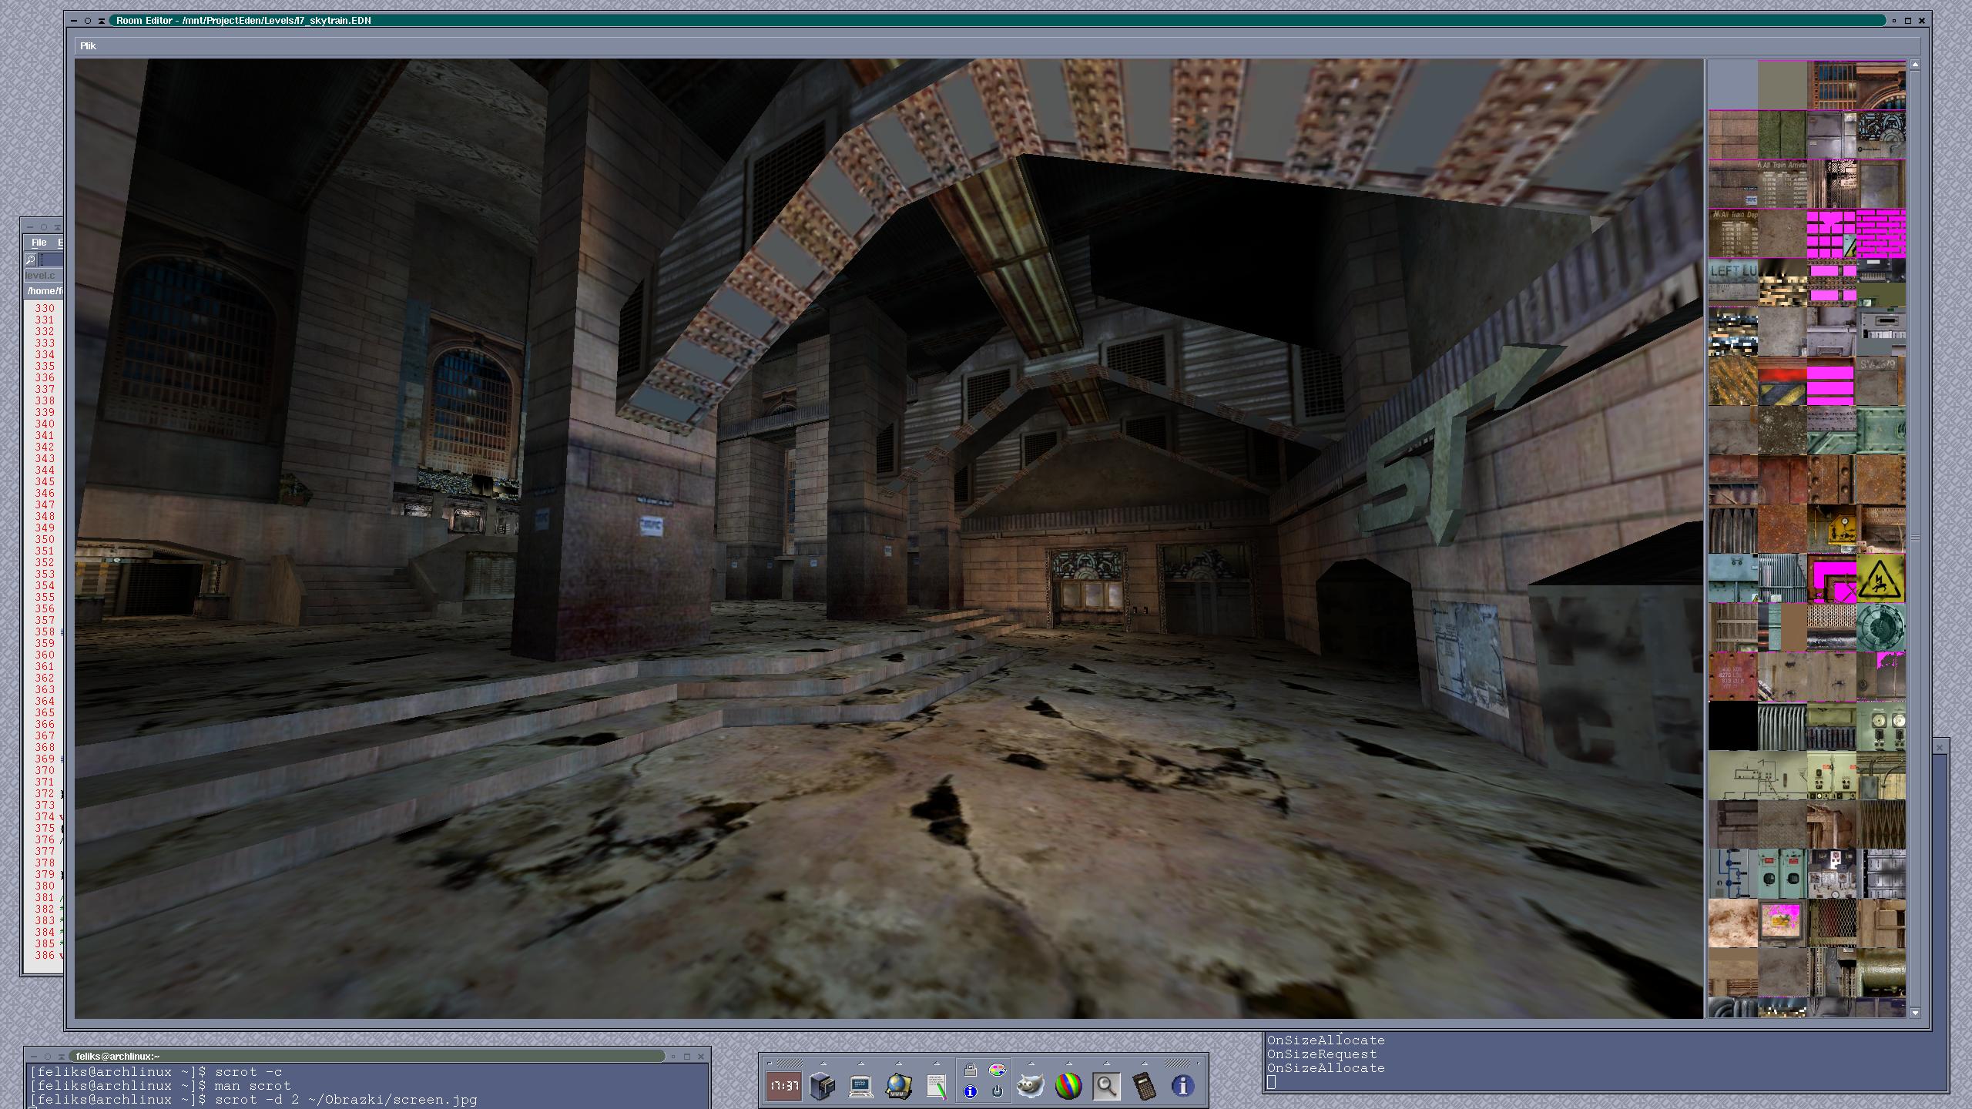Expand subpanel arrow above terminal icon
The width and height of the screenshot is (1972, 1109).
click(x=860, y=1063)
